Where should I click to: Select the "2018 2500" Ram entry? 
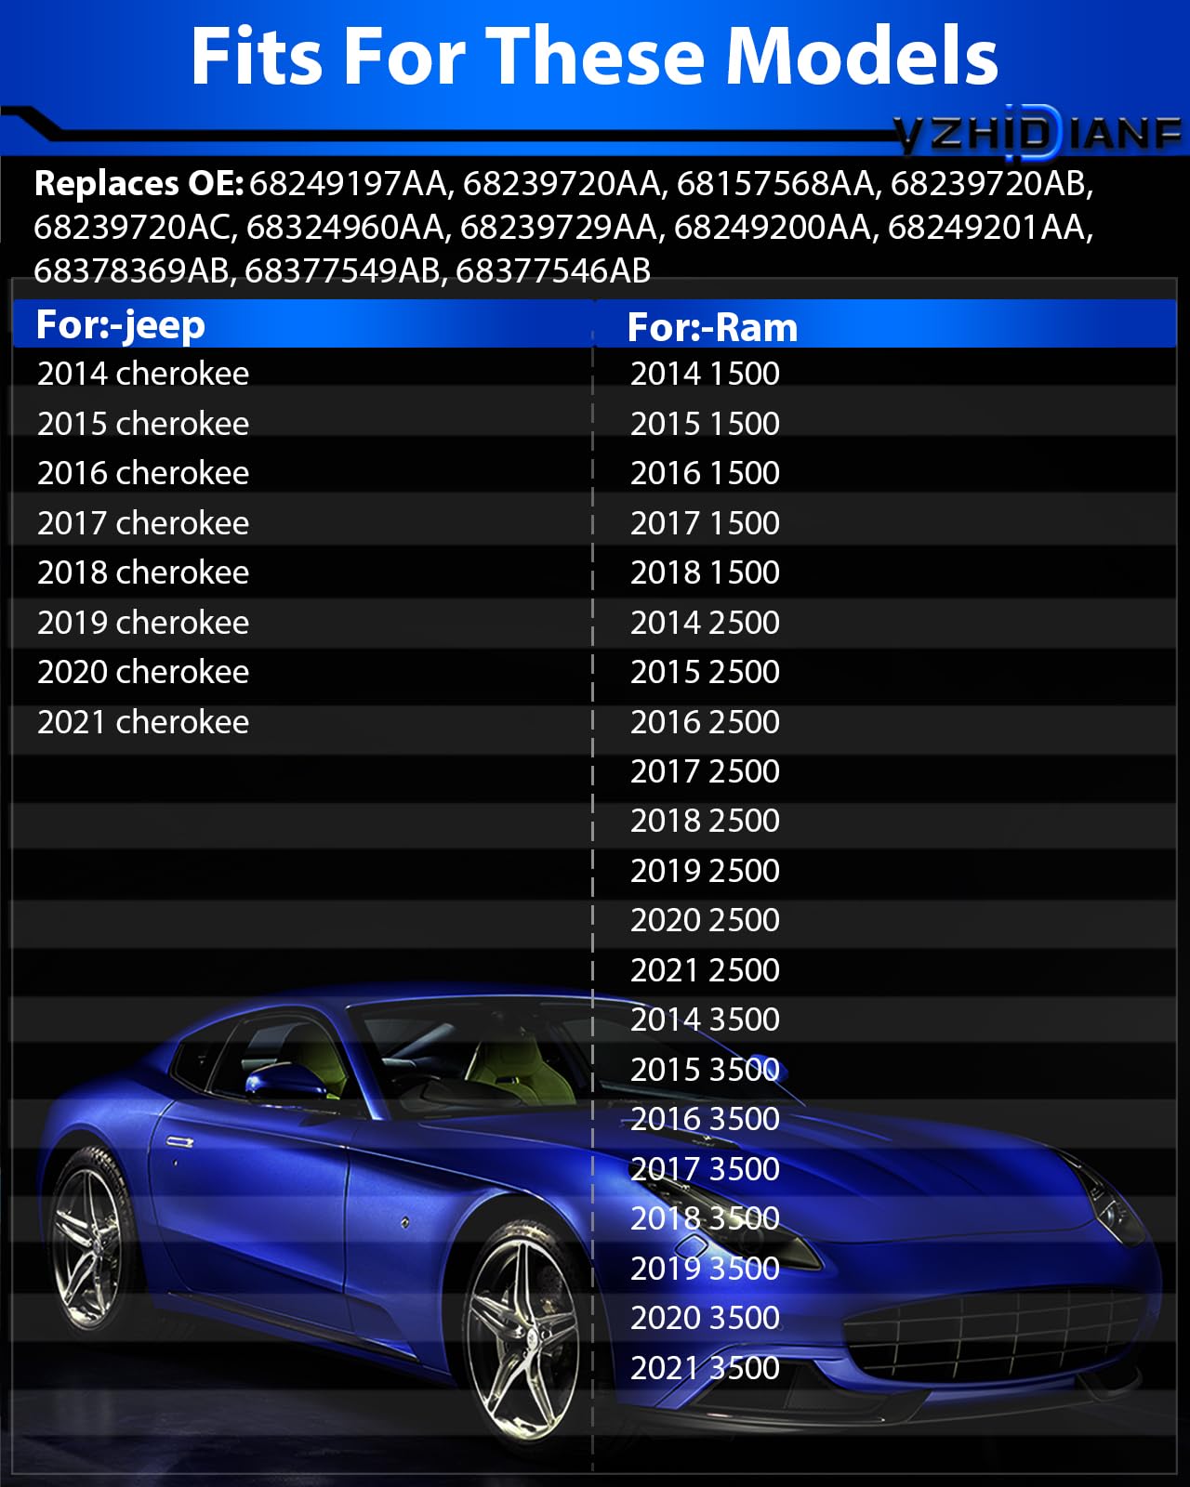click(x=705, y=821)
